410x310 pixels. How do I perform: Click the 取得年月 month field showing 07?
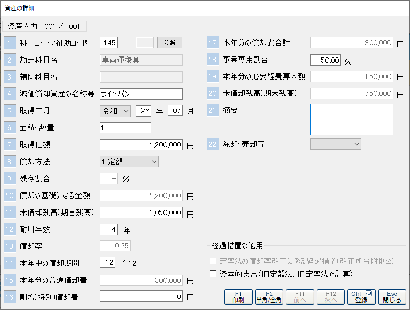coord(175,111)
